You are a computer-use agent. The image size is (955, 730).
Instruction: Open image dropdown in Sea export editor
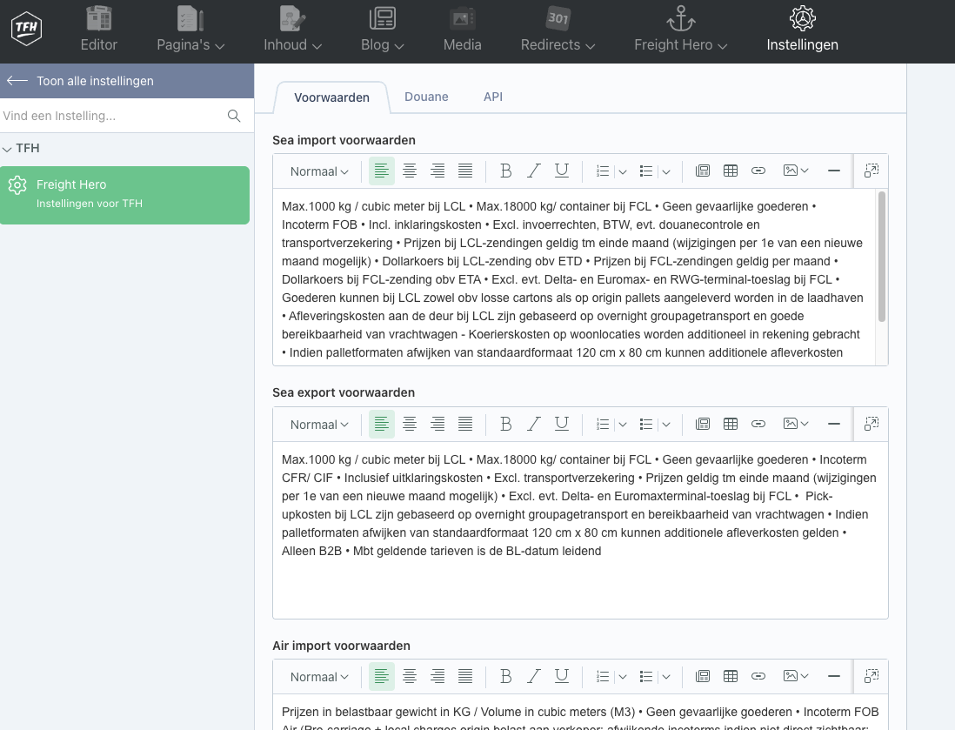coord(796,425)
